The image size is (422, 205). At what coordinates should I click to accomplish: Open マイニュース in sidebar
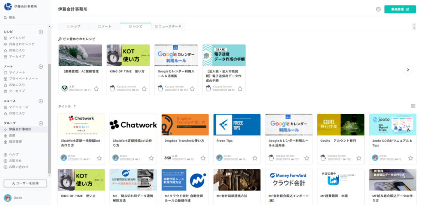(16, 107)
